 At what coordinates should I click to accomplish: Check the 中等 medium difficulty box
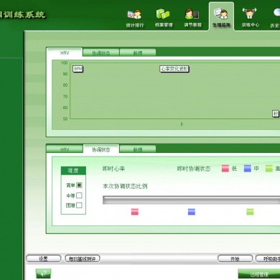click(79, 195)
